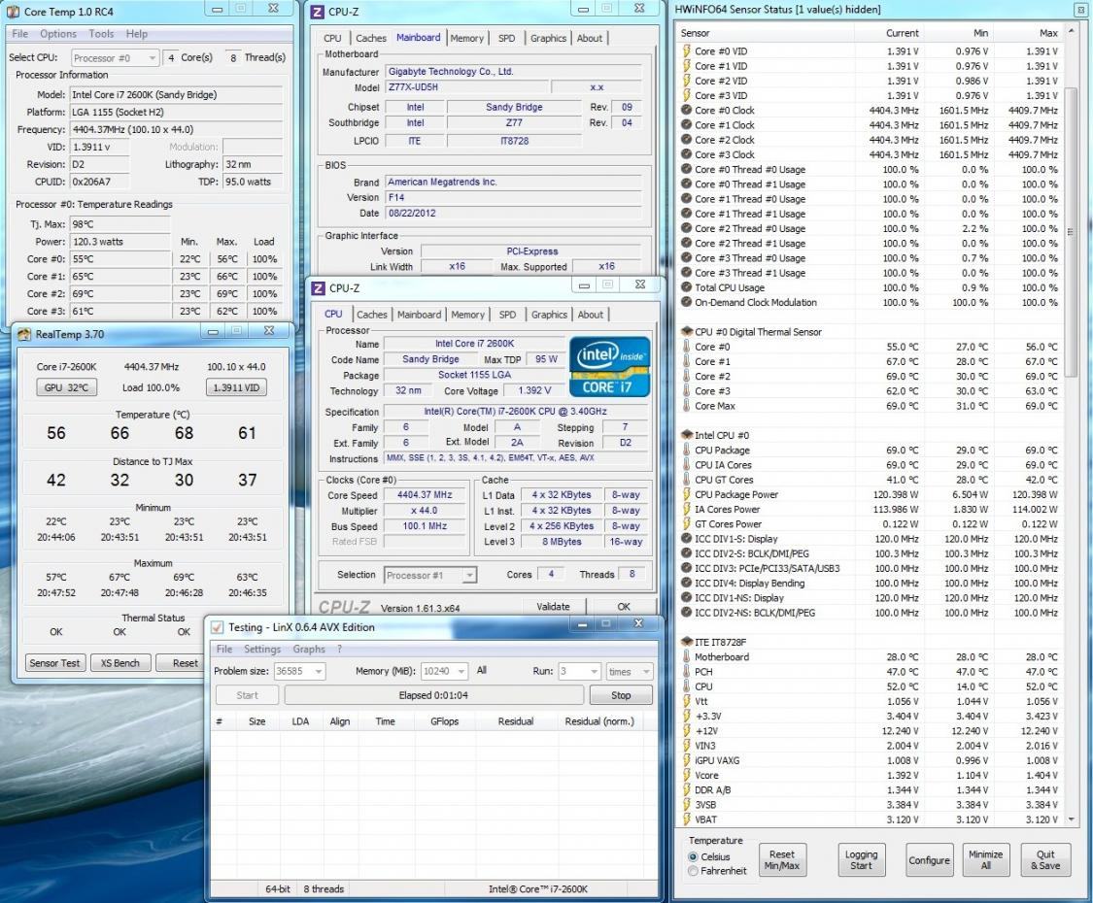Click the LinX title bar checkmark icon

coord(218,627)
